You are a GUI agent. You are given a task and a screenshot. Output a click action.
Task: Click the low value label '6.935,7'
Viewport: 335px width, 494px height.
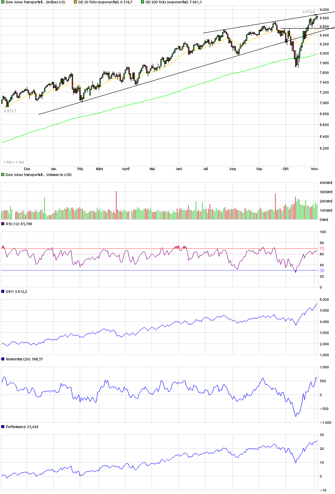(x=10, y=111)
